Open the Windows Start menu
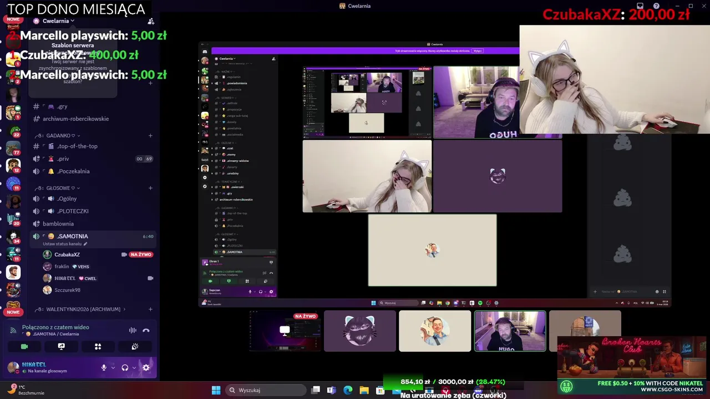Viewport: 710px width, 399px height. tap(216, 390)
